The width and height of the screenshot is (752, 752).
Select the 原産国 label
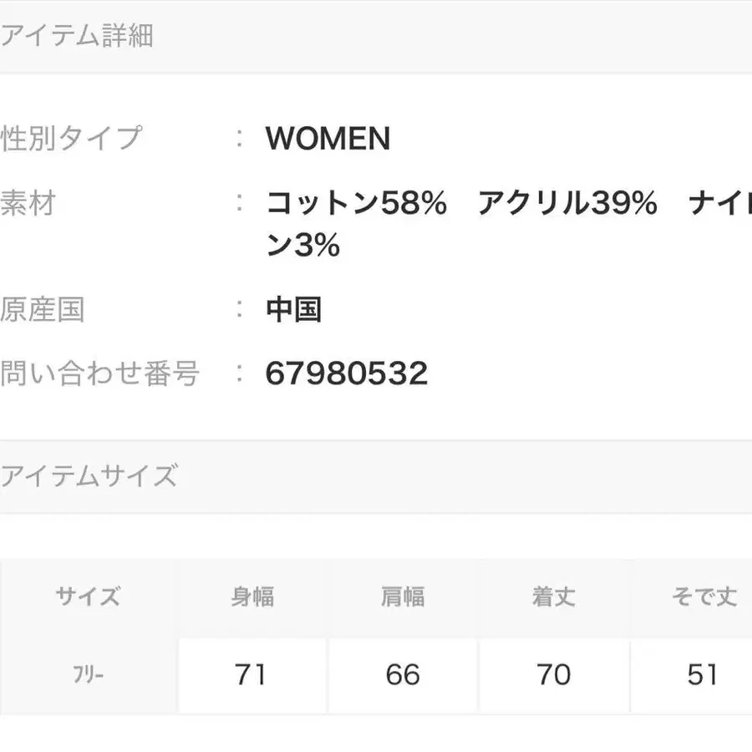click(43, 310)
